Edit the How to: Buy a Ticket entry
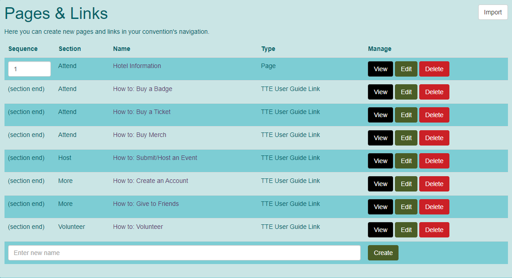512x278 pixels. point(406,115)
